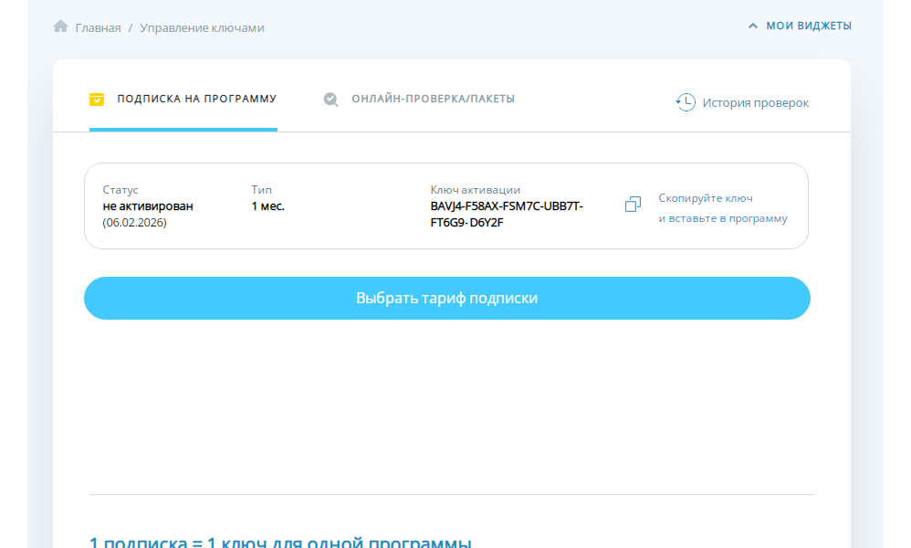Click the copy key icon
The width and height of the screenshot is (911, 548).
tap(633, 205)
